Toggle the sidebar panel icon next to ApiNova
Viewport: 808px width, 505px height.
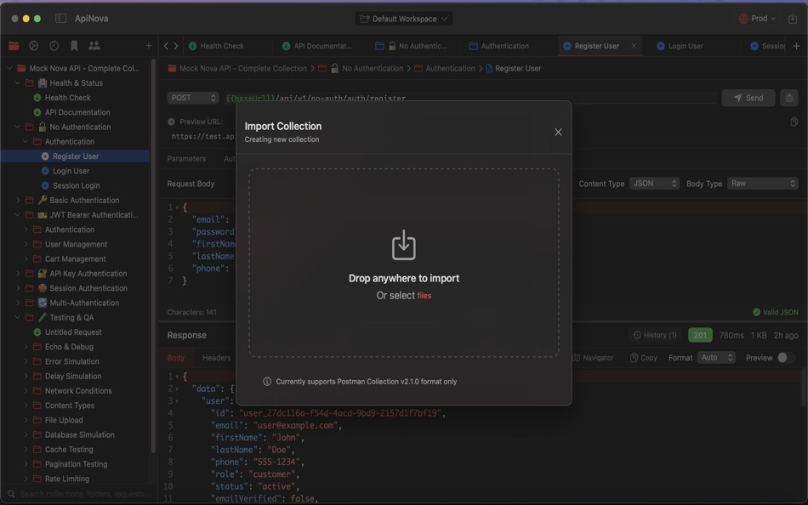tap(60, 19)
